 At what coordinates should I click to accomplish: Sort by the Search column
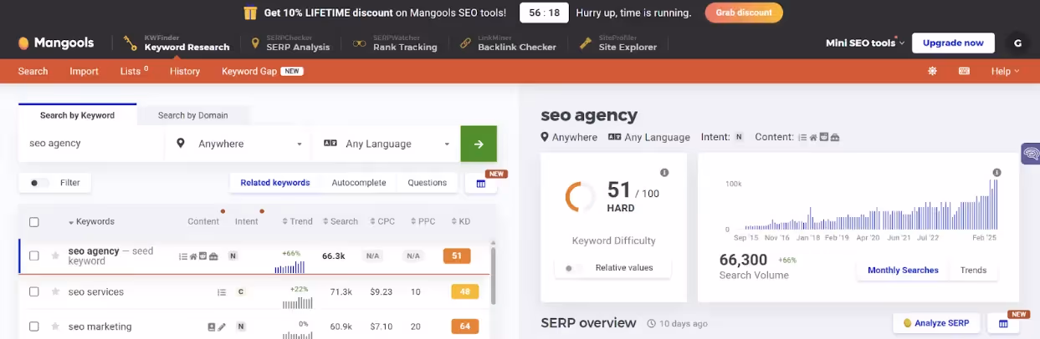pos(340,222)
